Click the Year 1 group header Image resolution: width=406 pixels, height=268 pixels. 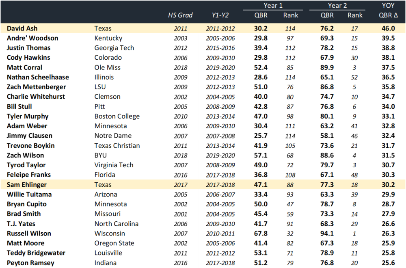[x=273, y=5]
